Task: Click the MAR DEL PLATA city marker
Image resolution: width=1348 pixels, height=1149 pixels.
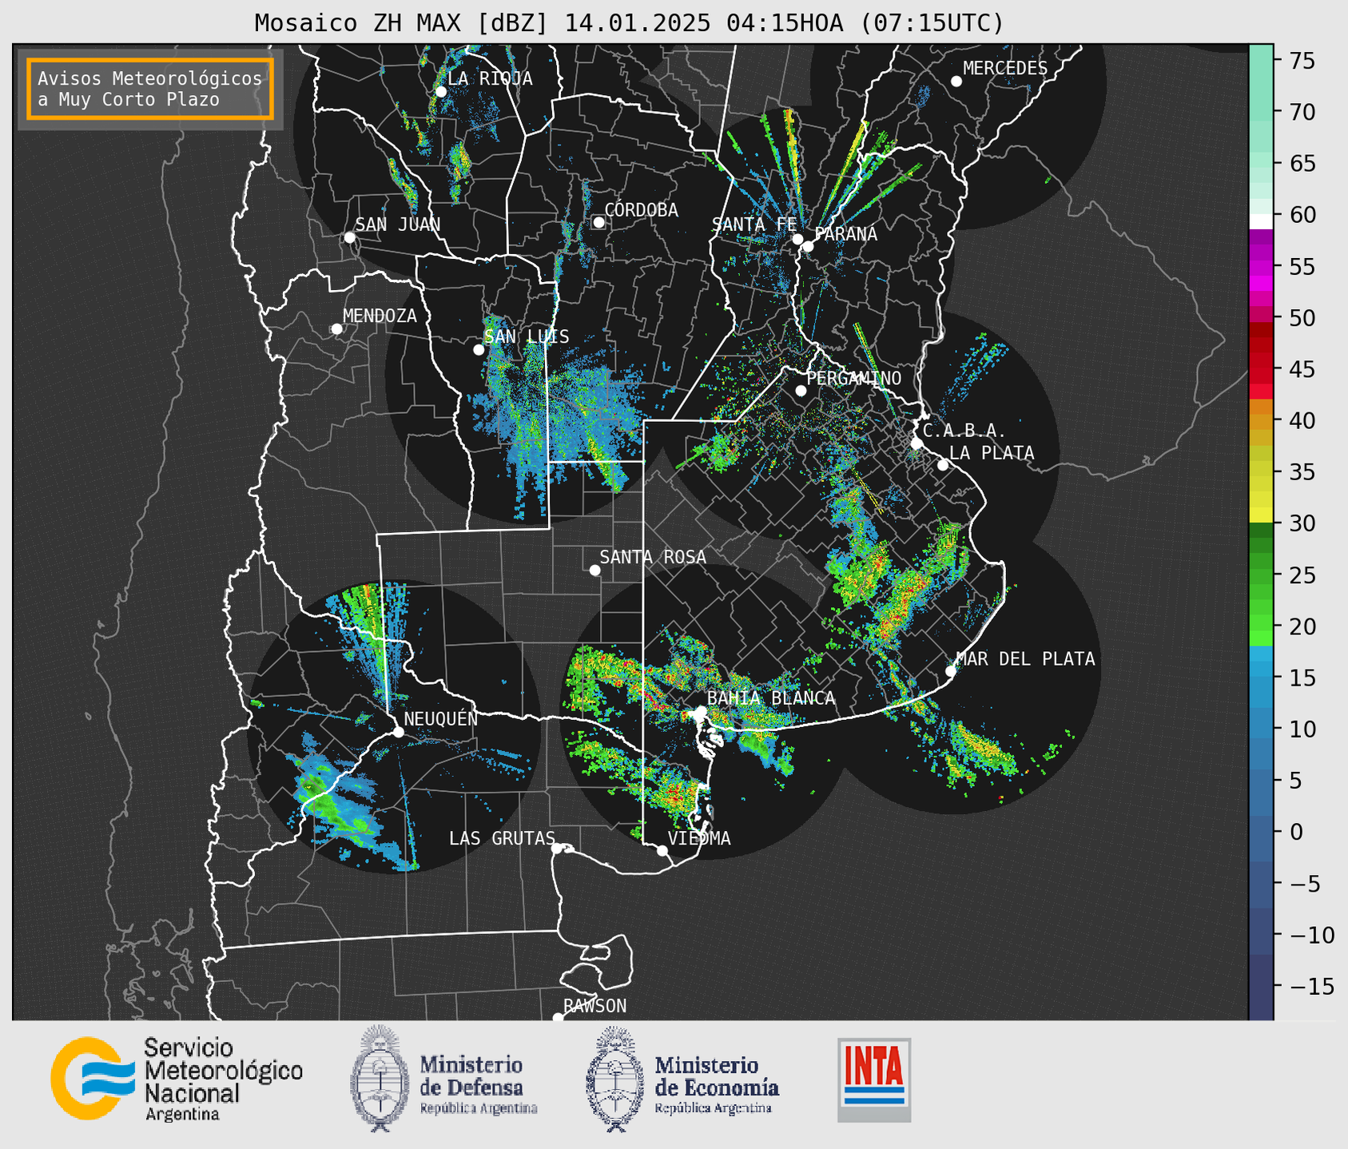Action: pyautogui.click(x=950, y=671)
